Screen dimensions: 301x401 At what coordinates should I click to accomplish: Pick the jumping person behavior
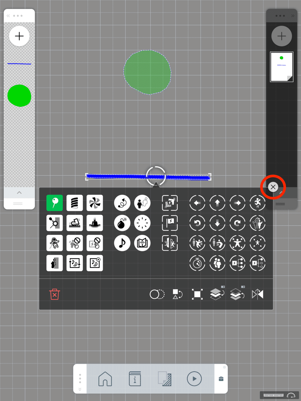tap(257, 203)
